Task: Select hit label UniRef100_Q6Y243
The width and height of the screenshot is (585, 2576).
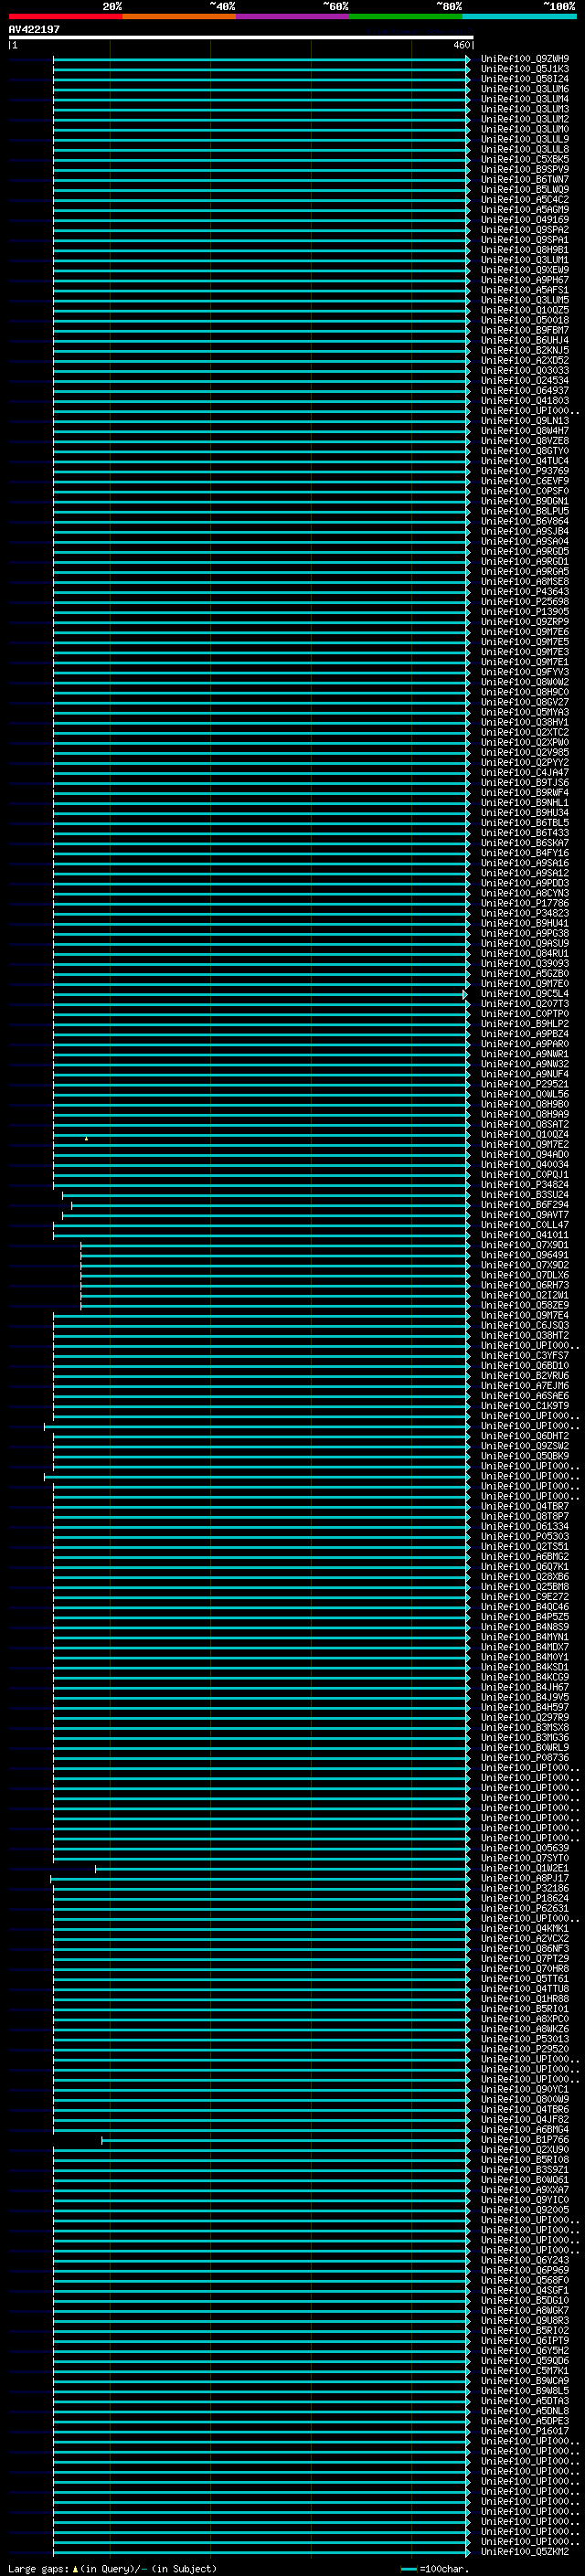Action: click(x=525, y=2261)
